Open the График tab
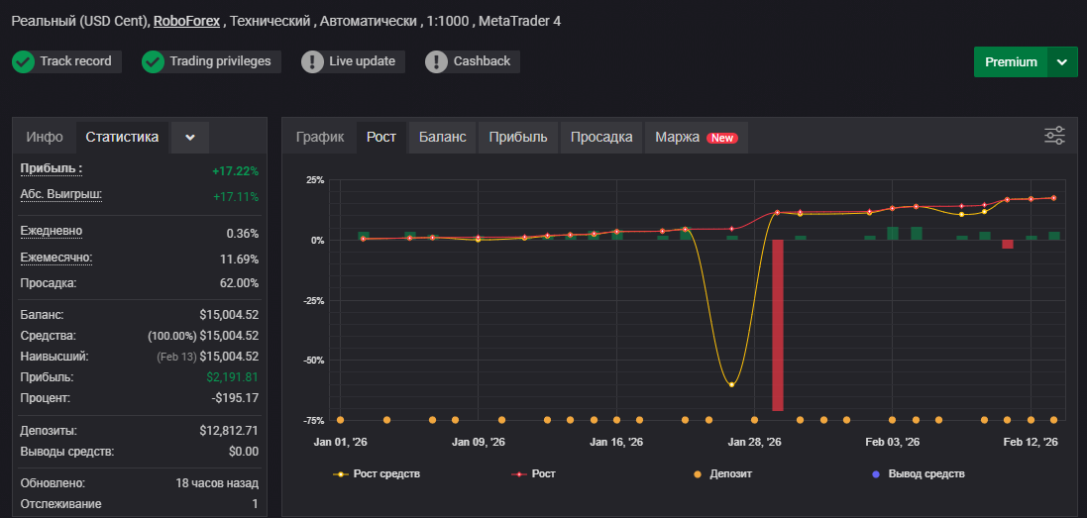Viewport: 1087px width, 518px height. [x=320, y=137]
